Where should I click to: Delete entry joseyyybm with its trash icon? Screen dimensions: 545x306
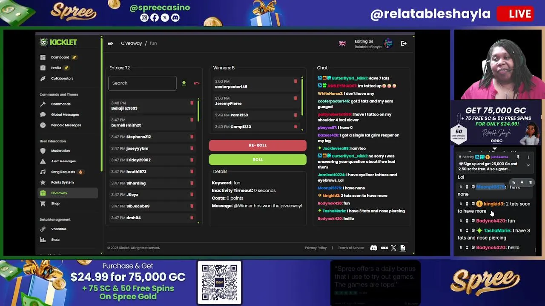point(192,148)
